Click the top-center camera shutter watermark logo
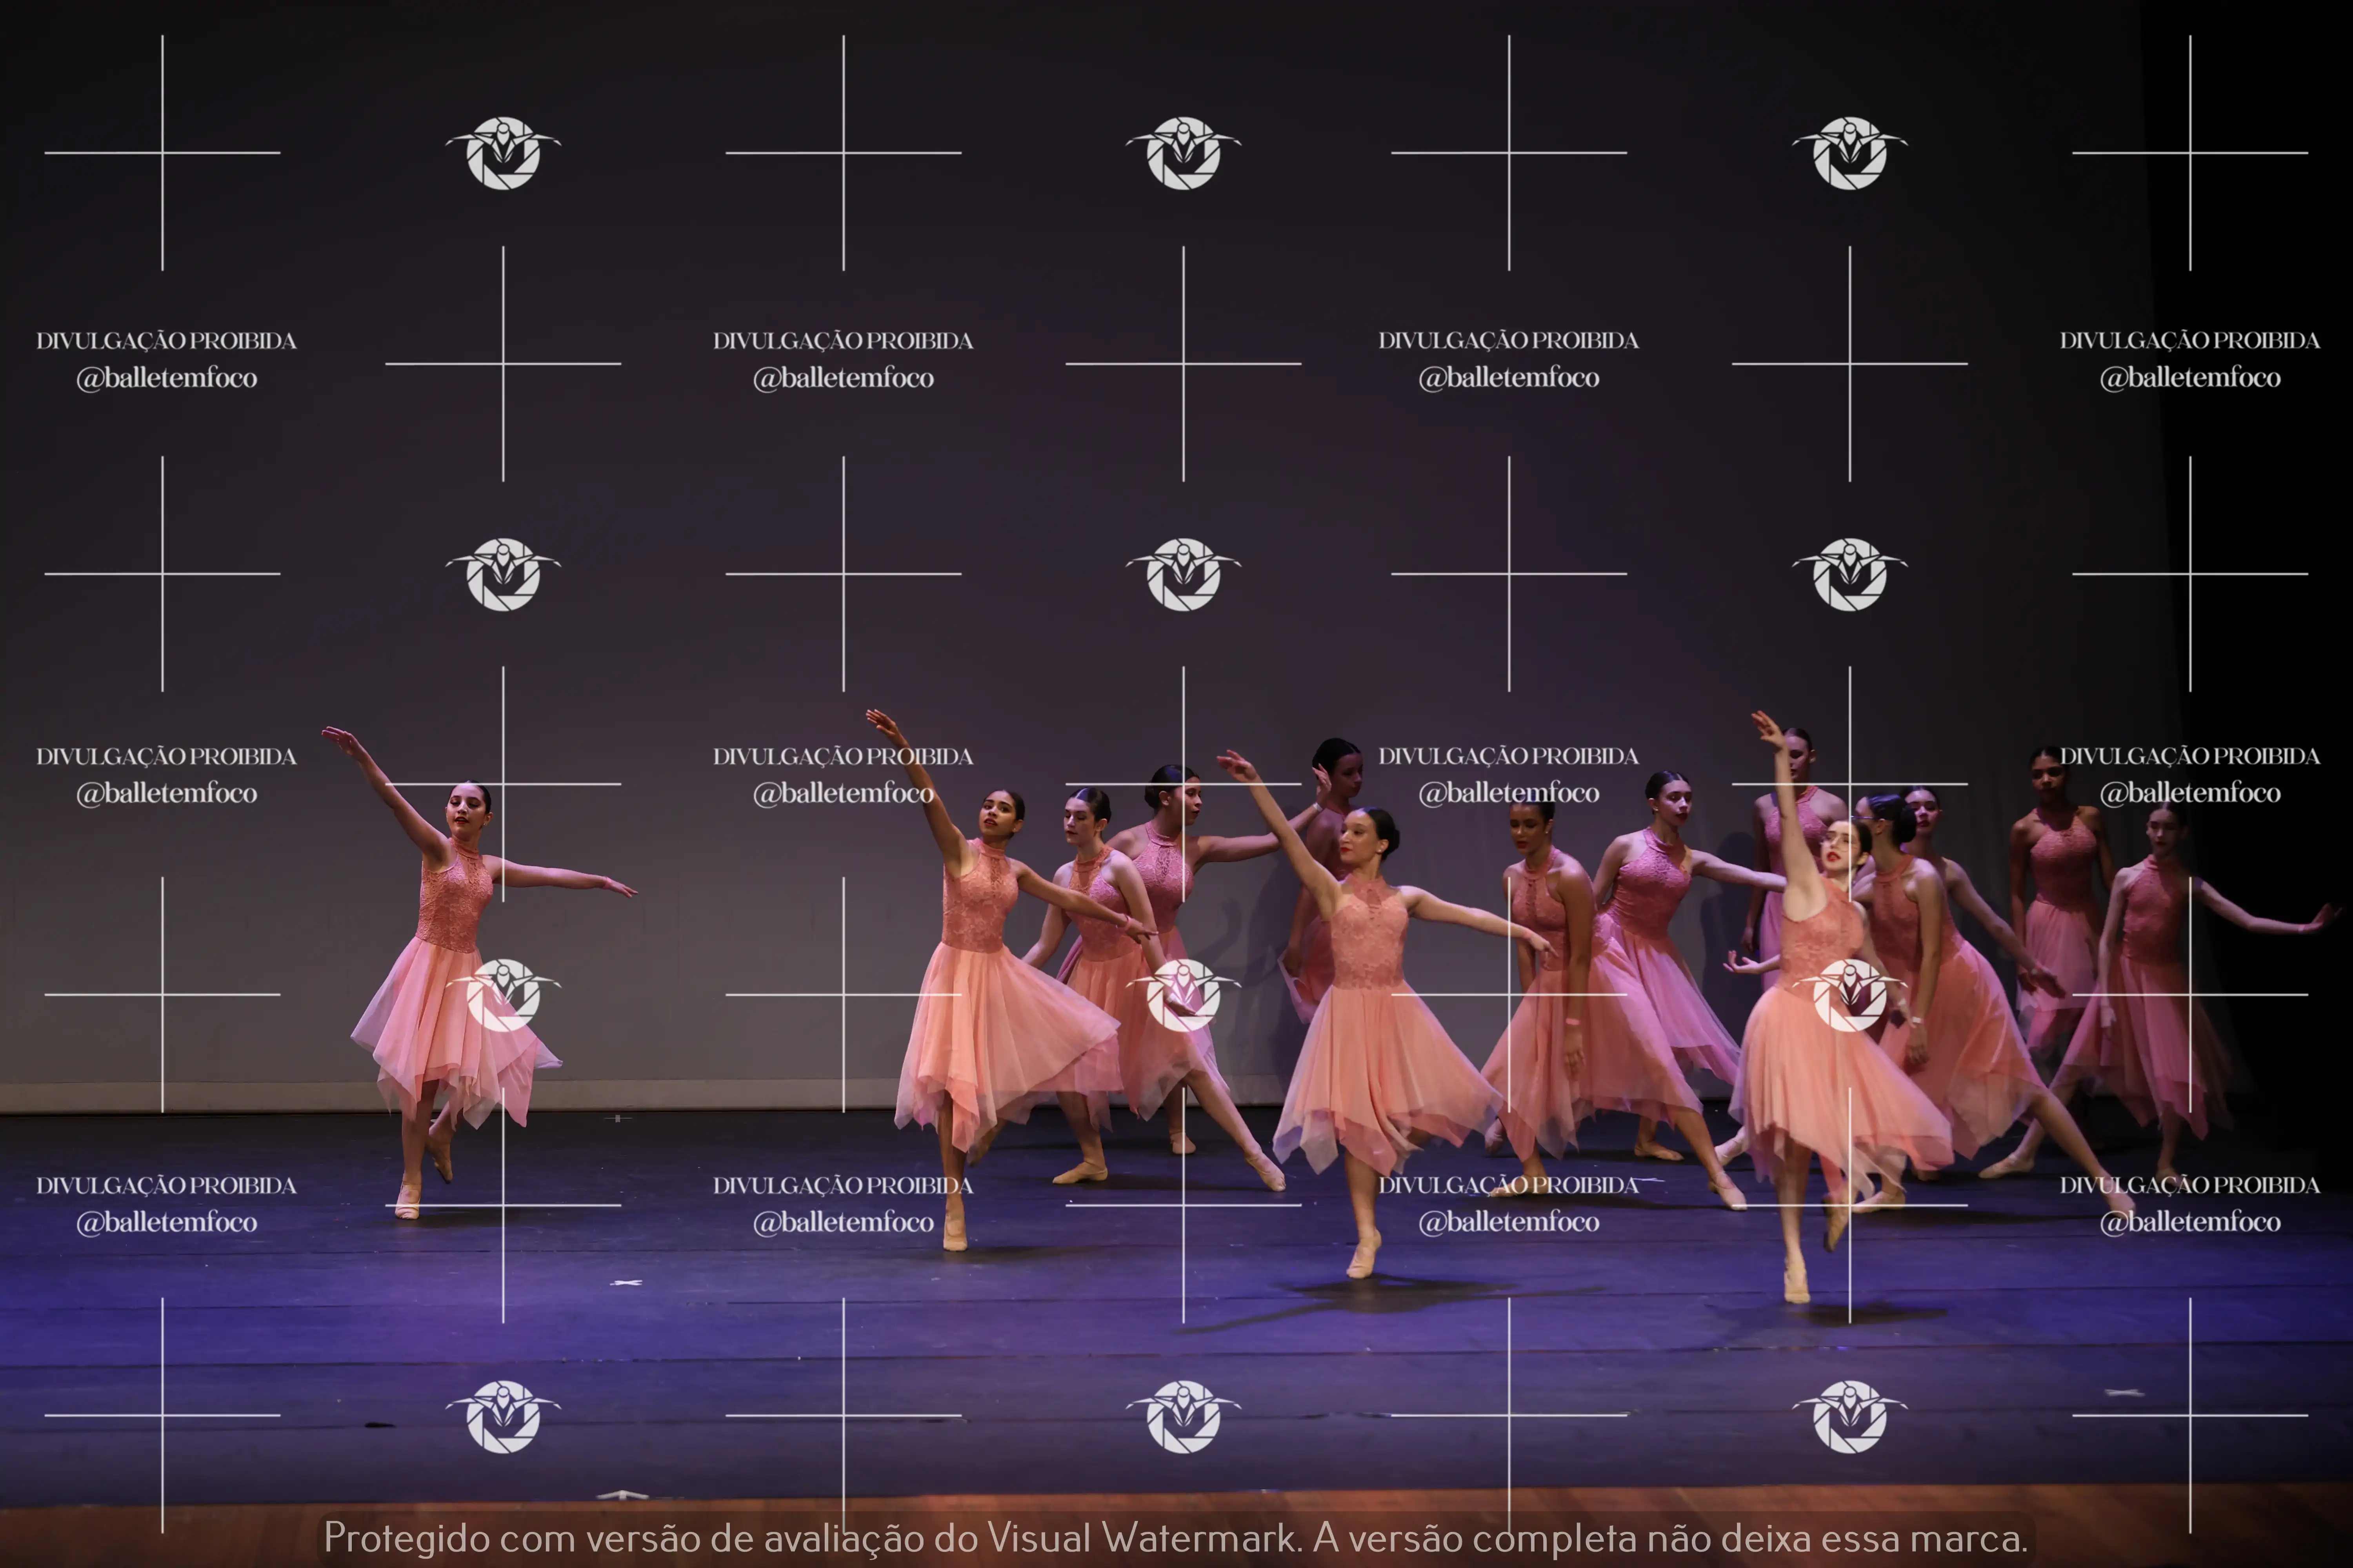This screenshot has height=1568, width=2353. tap(1184, 153)
